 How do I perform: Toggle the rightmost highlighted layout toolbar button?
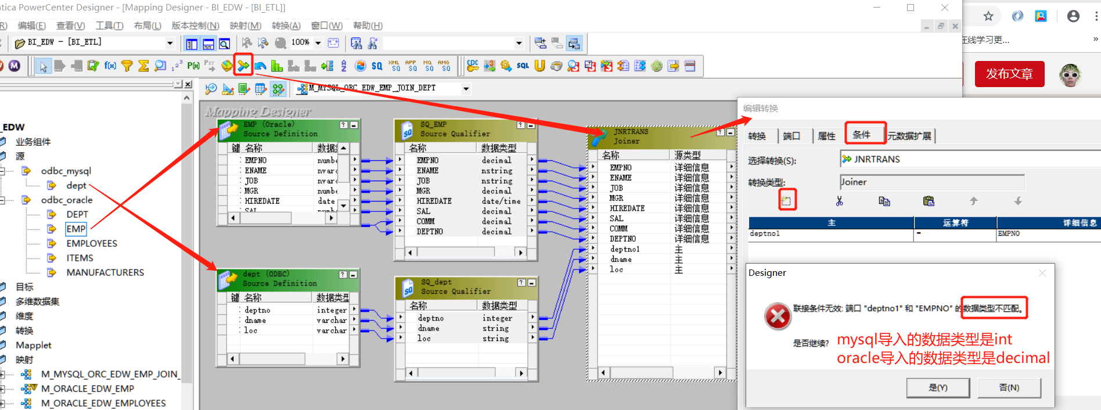[x=574, y=44]
